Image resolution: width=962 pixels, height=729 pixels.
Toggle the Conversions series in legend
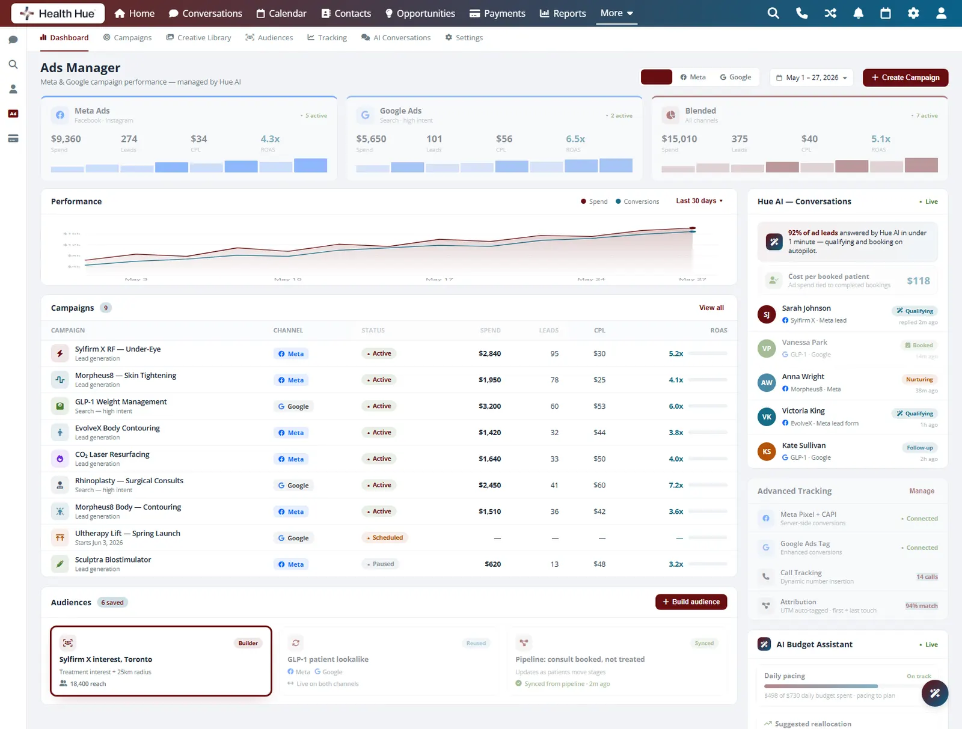pyautogui.click(x=637, y=201)
